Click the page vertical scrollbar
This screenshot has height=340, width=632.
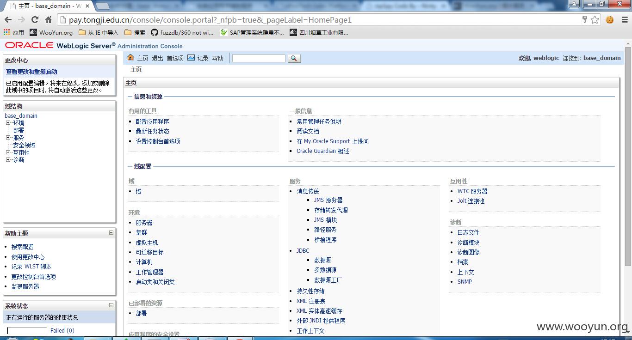(628, 156)
